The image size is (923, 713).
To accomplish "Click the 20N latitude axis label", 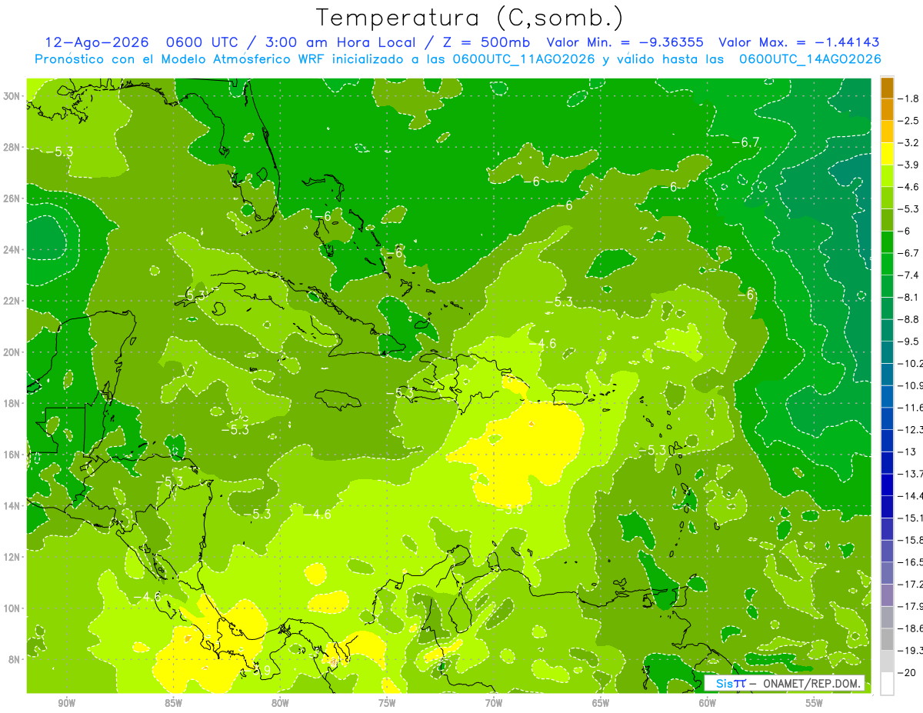I will coord(12,352).
